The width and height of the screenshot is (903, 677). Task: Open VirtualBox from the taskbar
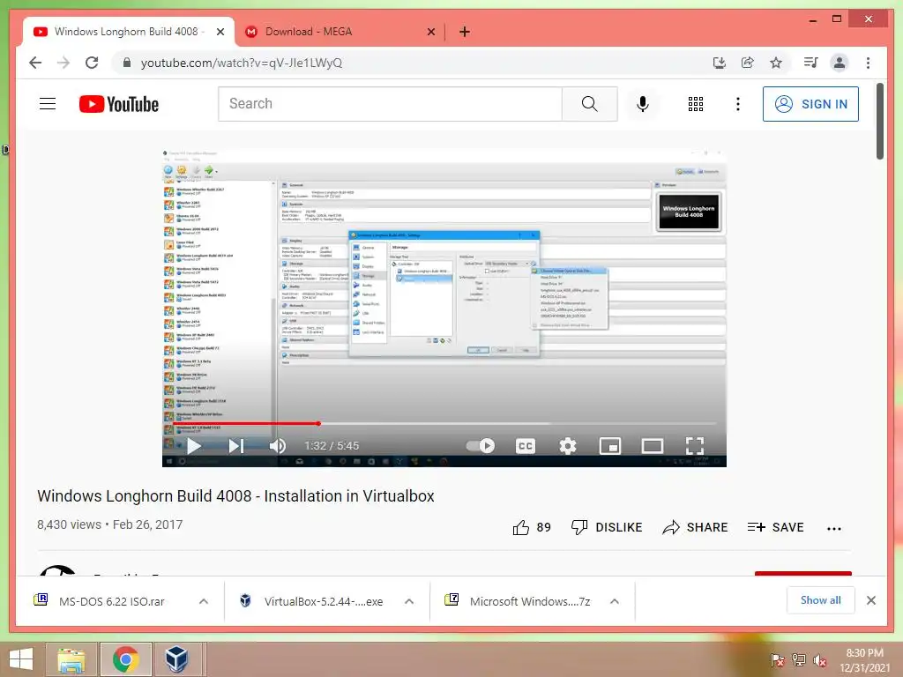coord(176,659)
